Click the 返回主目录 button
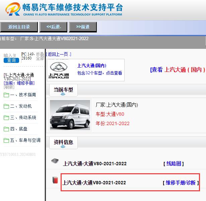This screenshot has height=201, width=206. click(x=19, y=27)
